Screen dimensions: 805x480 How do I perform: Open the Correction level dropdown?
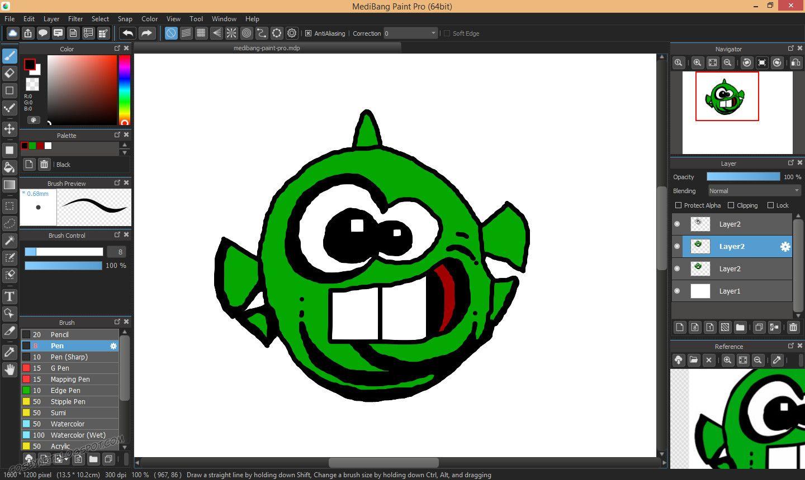point(433,33)
